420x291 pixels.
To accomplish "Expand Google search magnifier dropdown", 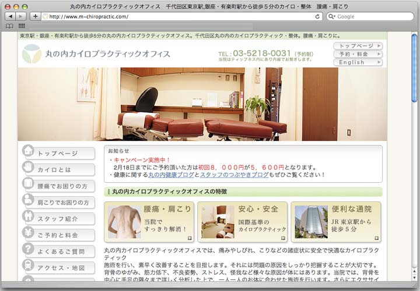I will (x=332, y=16).
